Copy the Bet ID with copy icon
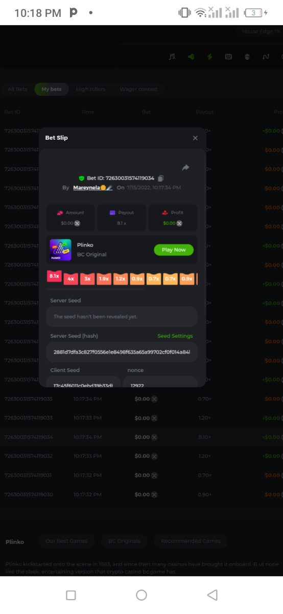 pyautogui.click(x=161, y=178)
